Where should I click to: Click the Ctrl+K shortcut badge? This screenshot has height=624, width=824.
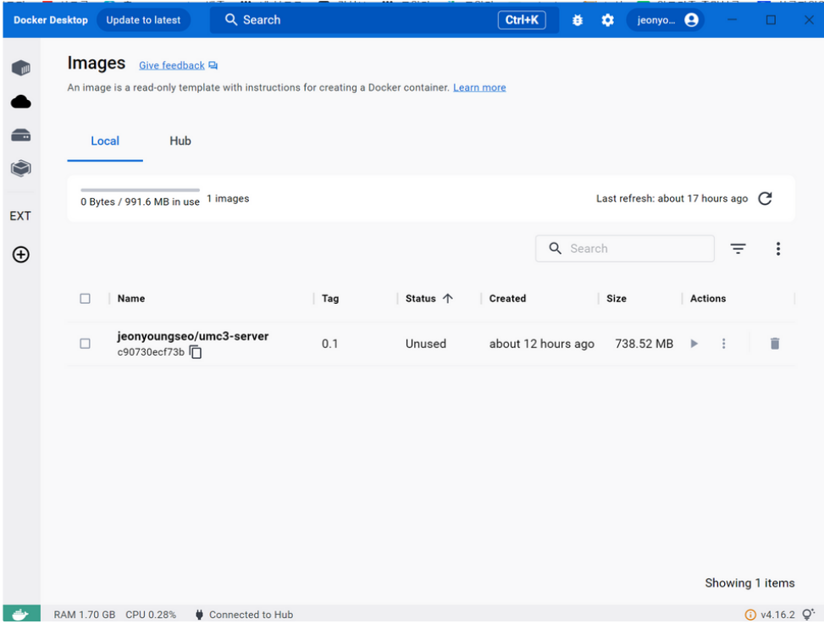pyautogui.click(x=522, y=20)
